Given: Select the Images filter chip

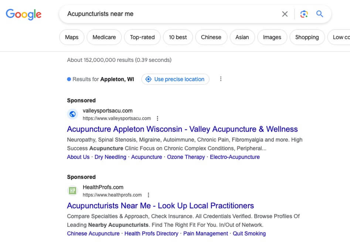Looking at the screenshot, I should (272, 37).
